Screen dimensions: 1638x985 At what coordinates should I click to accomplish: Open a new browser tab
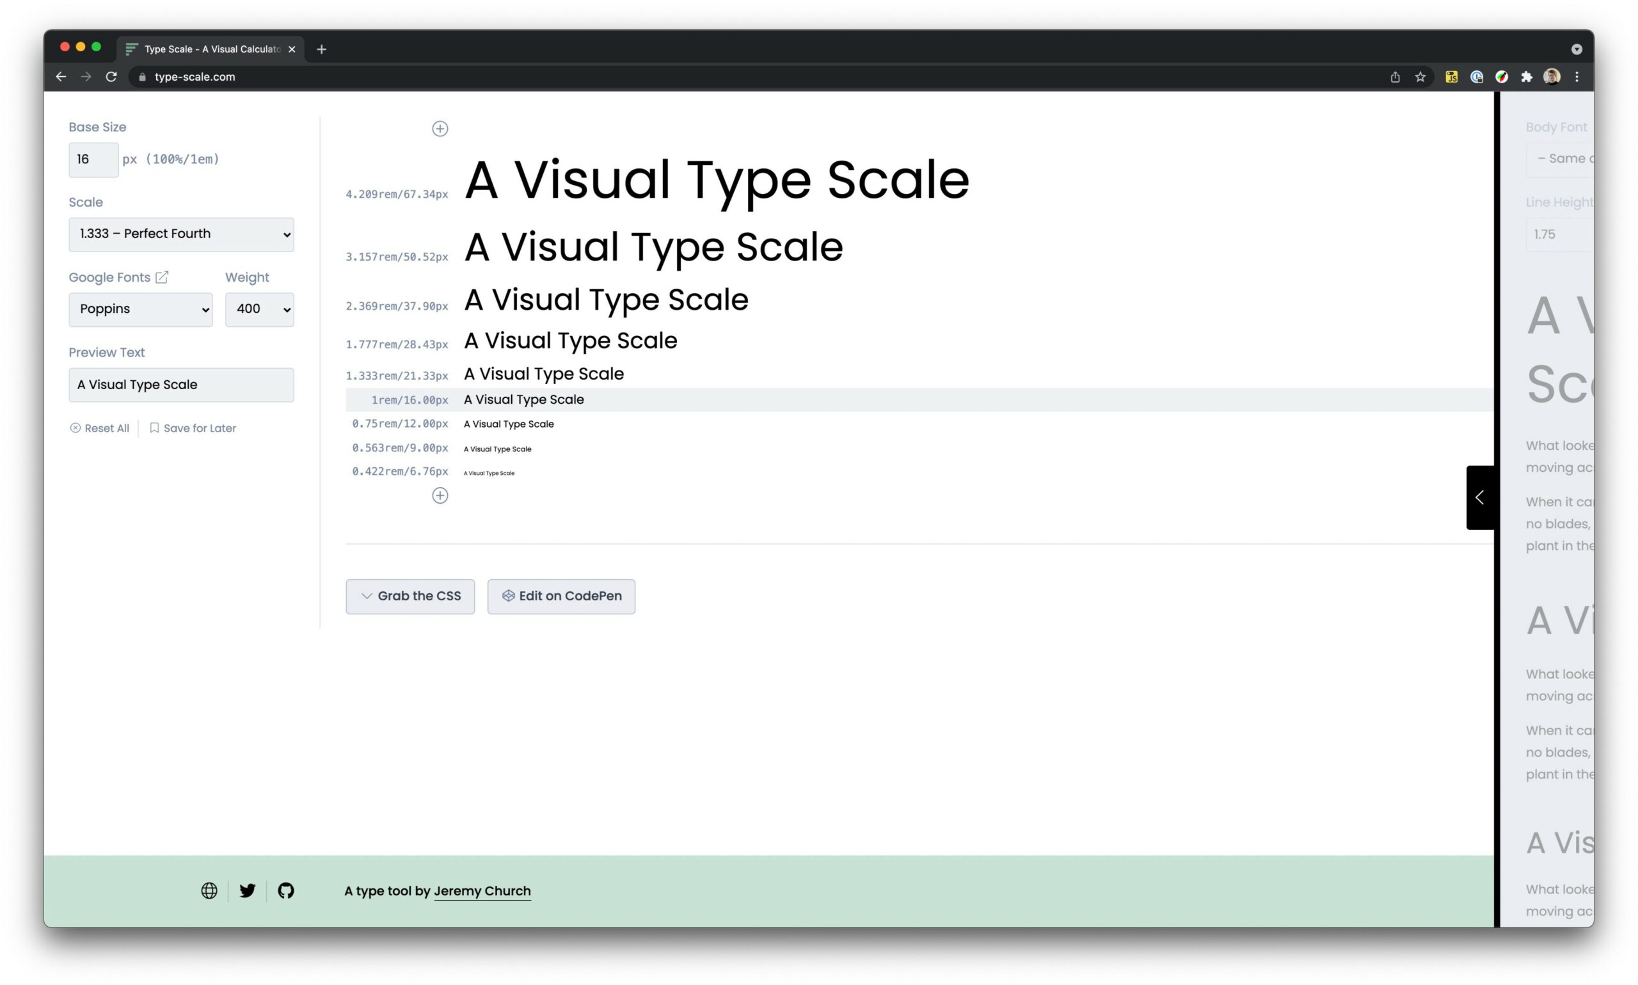[322, 49]
